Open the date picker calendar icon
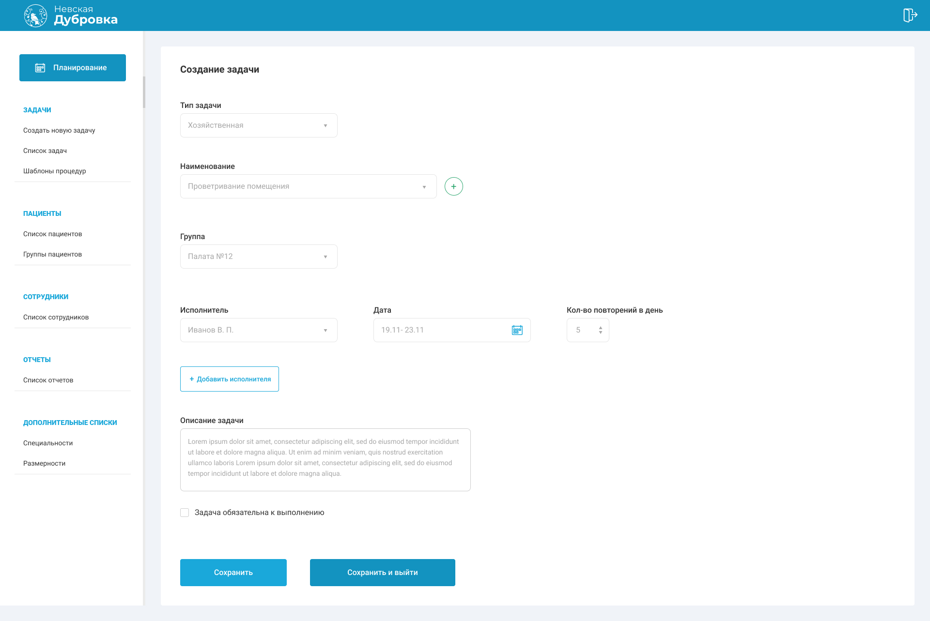The image size is (930, 621). point(517,330)
